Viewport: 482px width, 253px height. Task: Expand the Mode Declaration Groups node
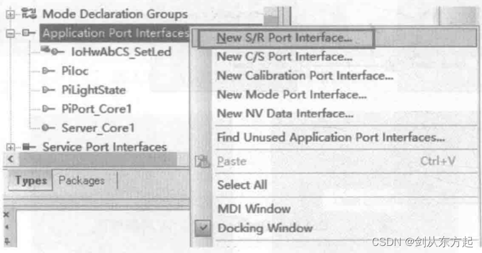click(x=10, y=14)
